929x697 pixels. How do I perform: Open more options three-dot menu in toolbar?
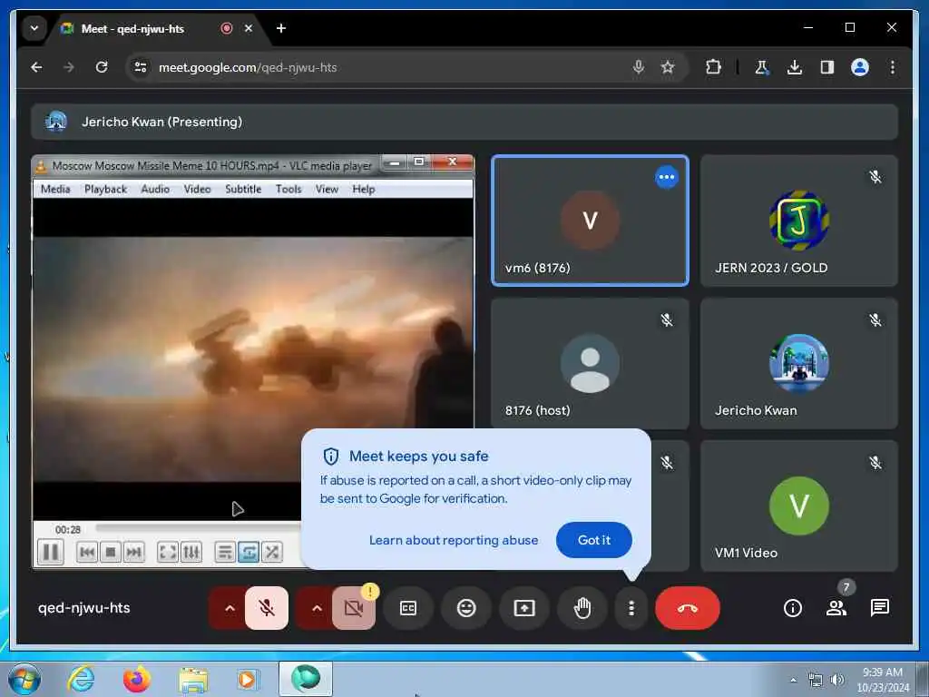pyautogui.click(x=631, y=607)
